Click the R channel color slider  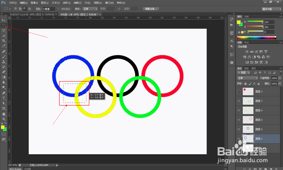click(x=255, y=21)
